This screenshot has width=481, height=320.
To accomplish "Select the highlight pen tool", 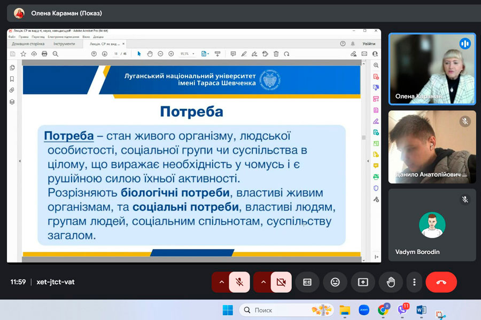I will click(244, 54).
